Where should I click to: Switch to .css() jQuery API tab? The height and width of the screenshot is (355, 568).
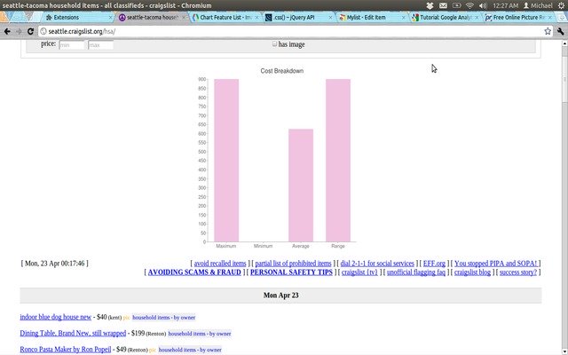296,18
